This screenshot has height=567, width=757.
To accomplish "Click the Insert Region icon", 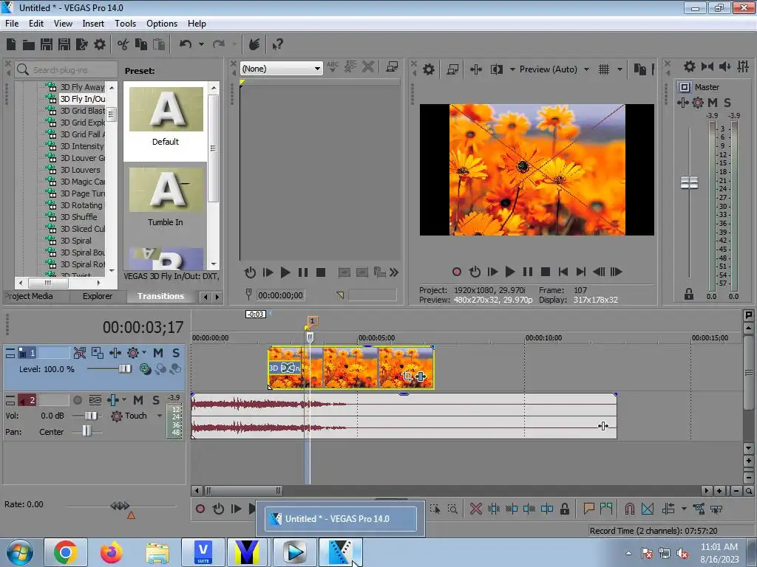I will tap(606, 509).
